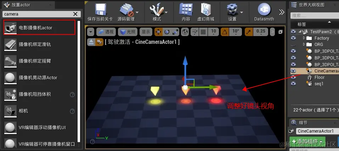Select Floor in the outliner
Viewport: 339px width, 151px height.
point(319,77)
